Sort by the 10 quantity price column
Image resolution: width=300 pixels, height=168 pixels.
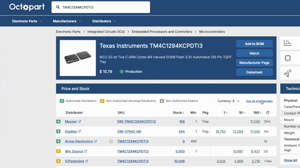(x=242, y=113)
